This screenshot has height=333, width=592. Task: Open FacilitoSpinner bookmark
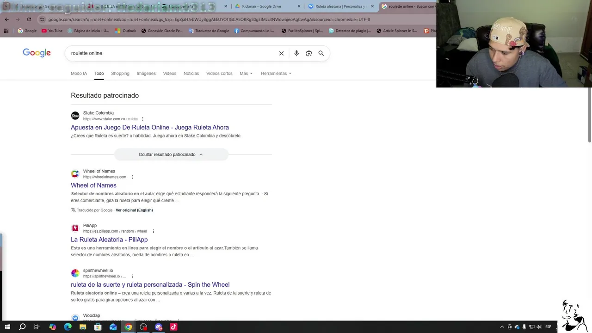tap(302, 31)
